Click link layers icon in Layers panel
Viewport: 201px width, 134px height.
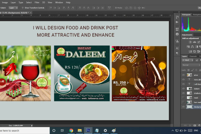[185, 125]
